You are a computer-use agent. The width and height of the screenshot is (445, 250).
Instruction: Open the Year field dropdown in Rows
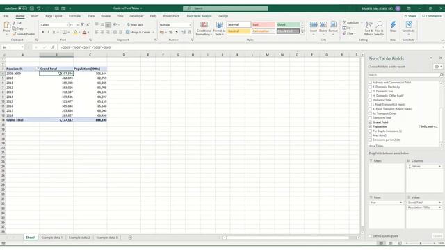pyautogui.click(x=400, y=203)
